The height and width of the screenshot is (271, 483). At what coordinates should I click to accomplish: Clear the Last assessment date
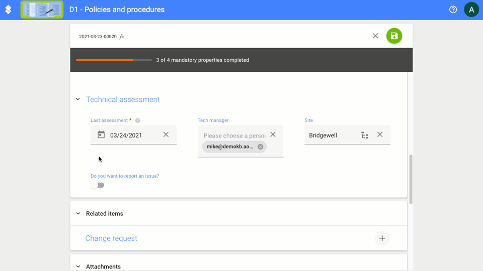point(166,134)
